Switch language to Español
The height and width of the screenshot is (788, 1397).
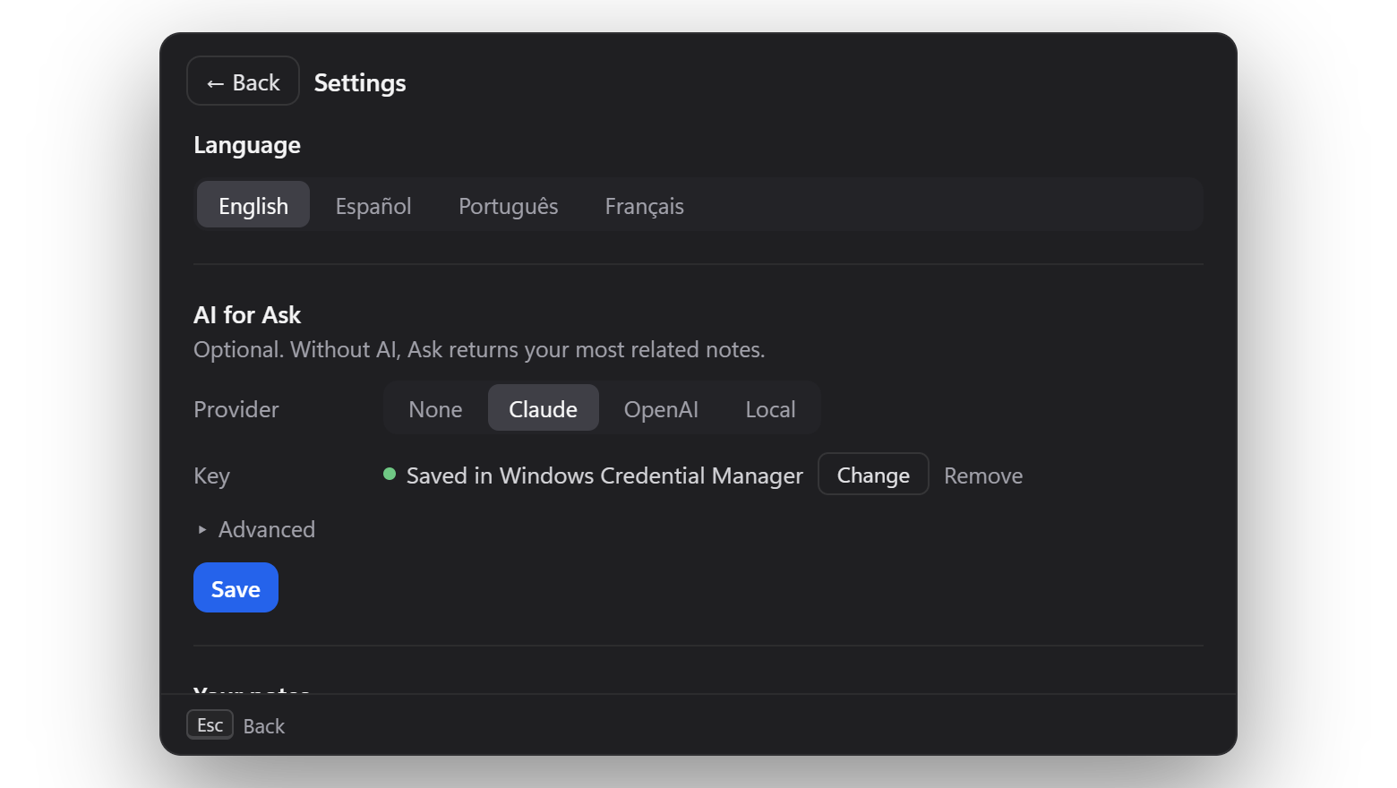373,205
